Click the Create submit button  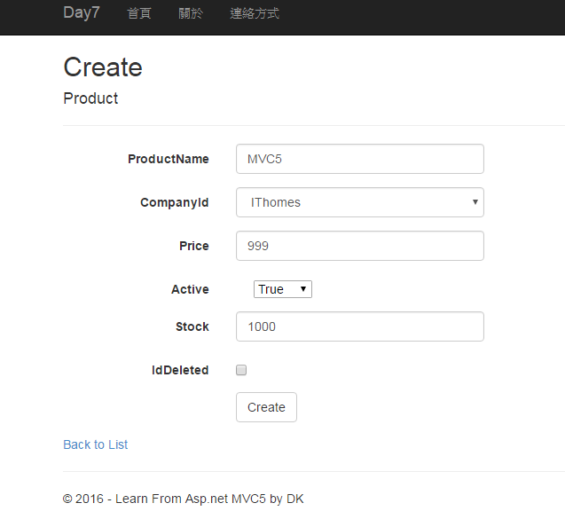pos(266,407)
